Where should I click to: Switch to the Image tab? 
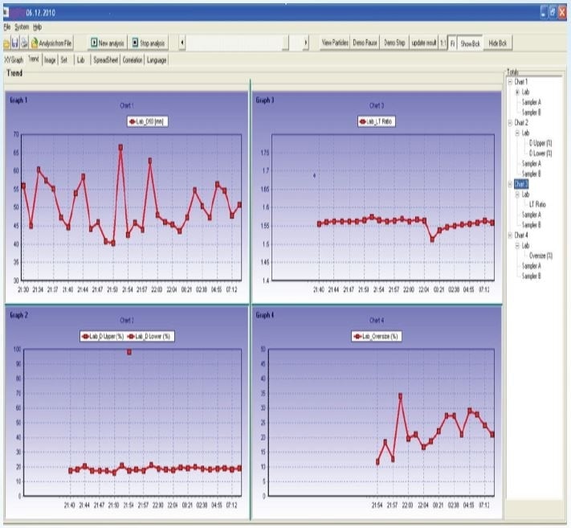(50, 59)
